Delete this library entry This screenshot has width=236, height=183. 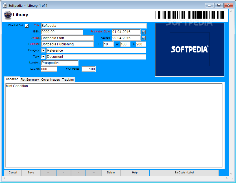click(111, 173)
